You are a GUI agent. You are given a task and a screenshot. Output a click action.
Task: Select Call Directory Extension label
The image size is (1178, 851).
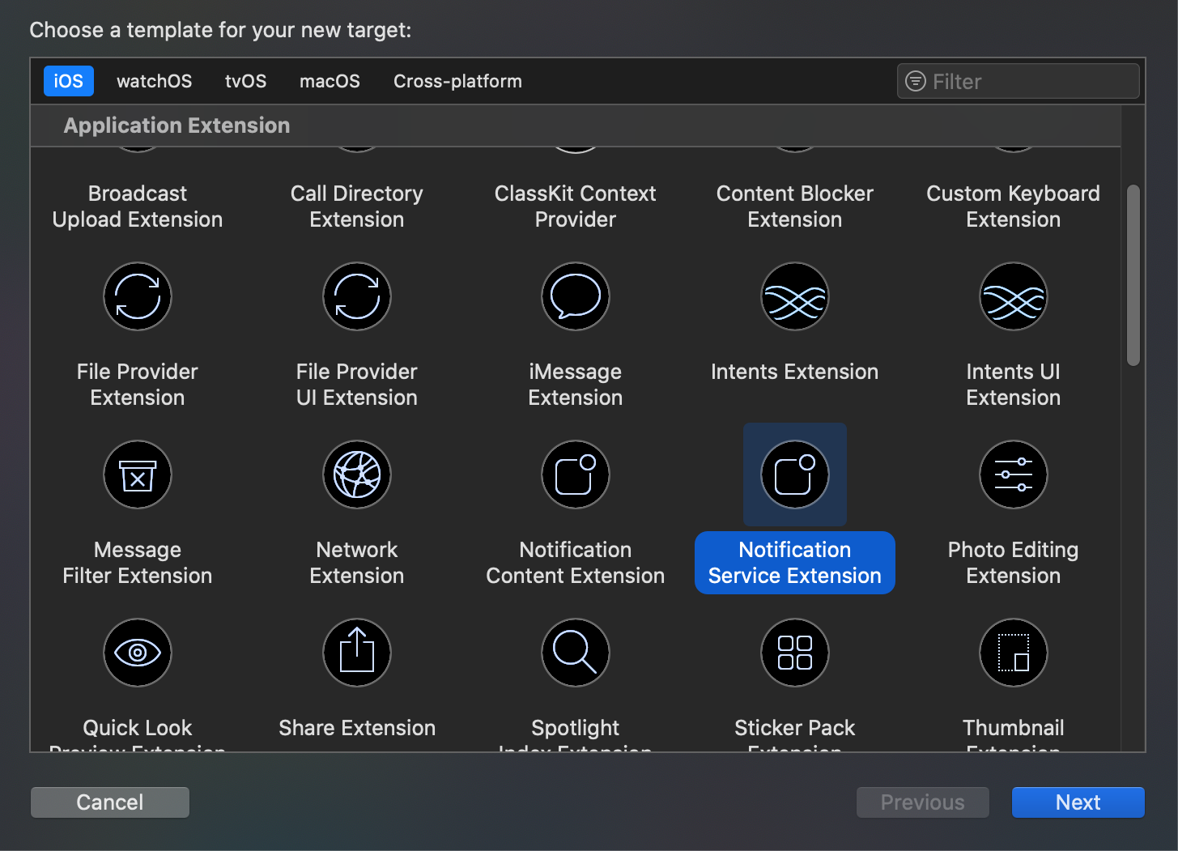357,206
